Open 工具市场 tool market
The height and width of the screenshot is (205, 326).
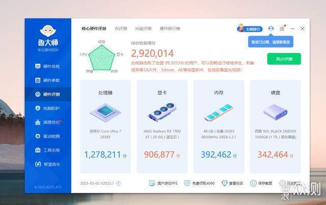47,150
